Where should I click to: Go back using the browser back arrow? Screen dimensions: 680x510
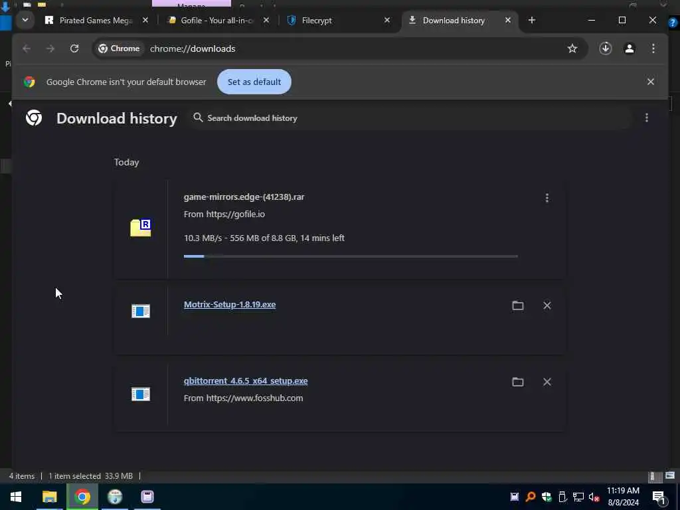(27, 48)
